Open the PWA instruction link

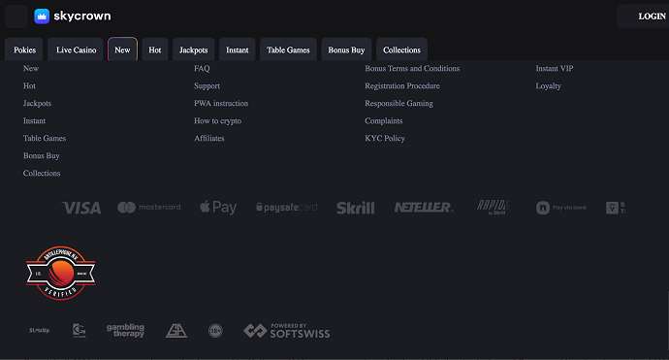[x=221, y=104]
